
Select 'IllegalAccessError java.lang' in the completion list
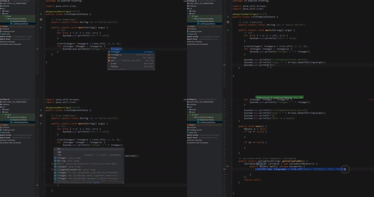point(89,170)
